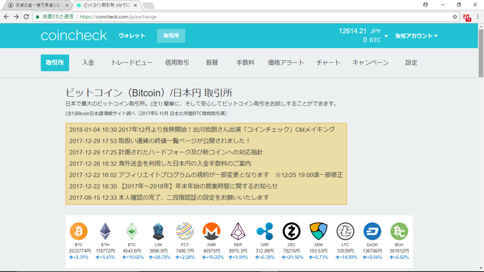Open a new browser tab
The height and width of the screenshot is (272, 484).
148,6
